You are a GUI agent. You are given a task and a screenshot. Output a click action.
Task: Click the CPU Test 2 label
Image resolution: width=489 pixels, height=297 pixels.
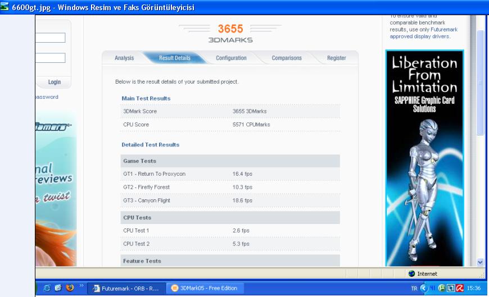(136, 244)
